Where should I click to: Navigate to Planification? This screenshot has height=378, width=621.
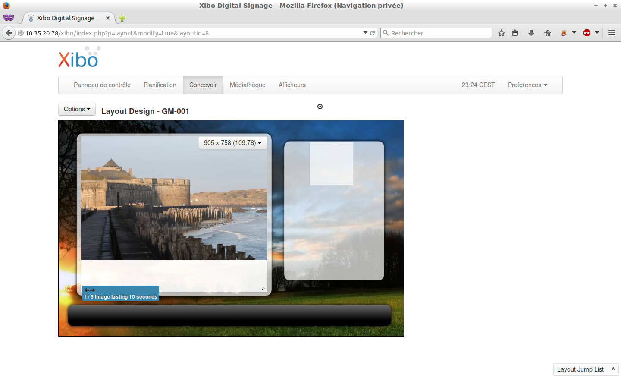click(x=160, y=85)
